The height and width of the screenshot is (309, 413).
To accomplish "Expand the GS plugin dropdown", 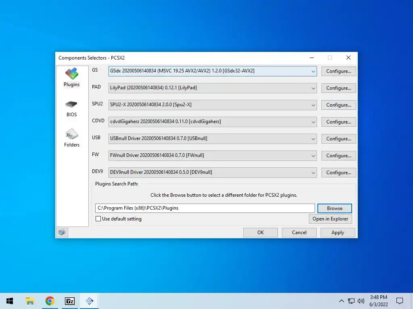I will coord(313,71).
